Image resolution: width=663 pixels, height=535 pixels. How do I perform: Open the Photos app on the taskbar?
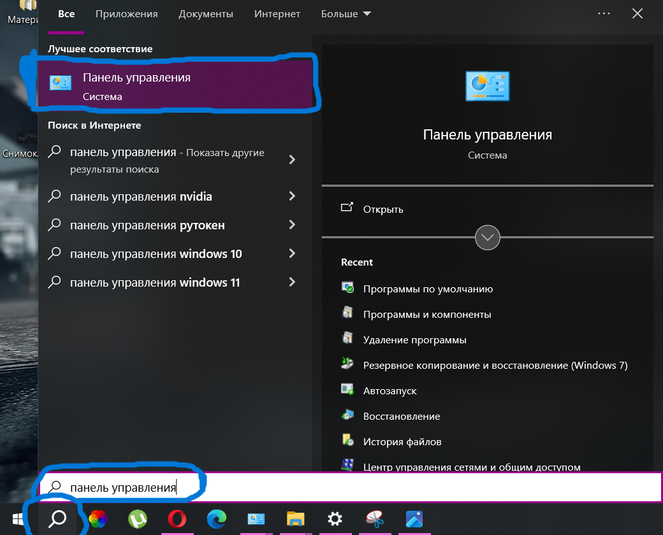pyautogui.click(x=414, y=519)
